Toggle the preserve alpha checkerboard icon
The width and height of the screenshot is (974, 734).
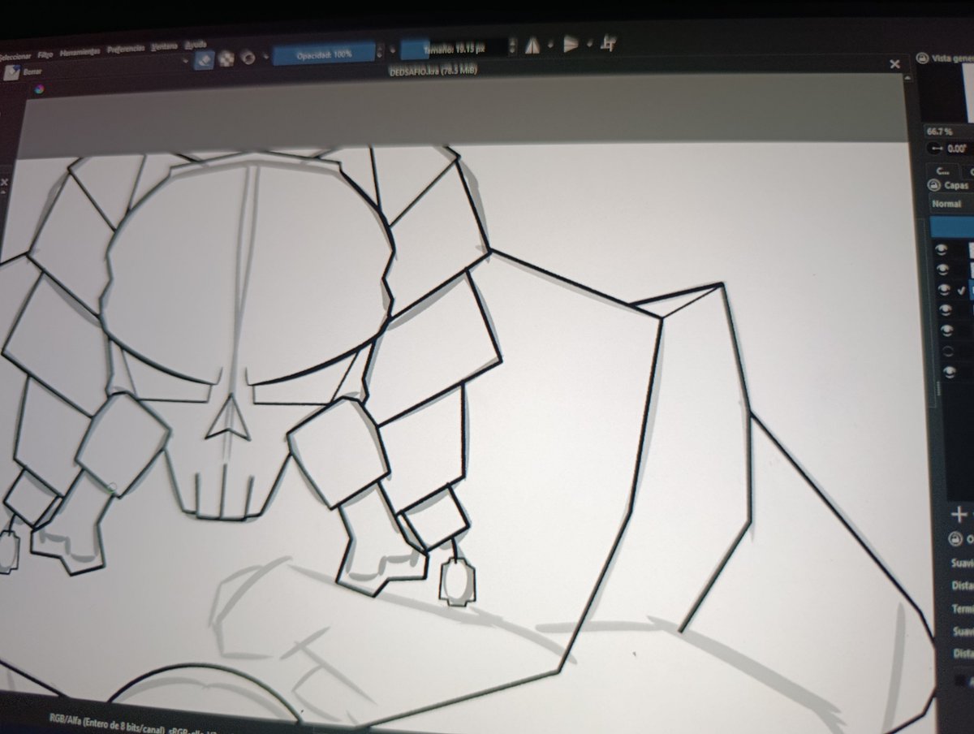(x=226, y=58)
